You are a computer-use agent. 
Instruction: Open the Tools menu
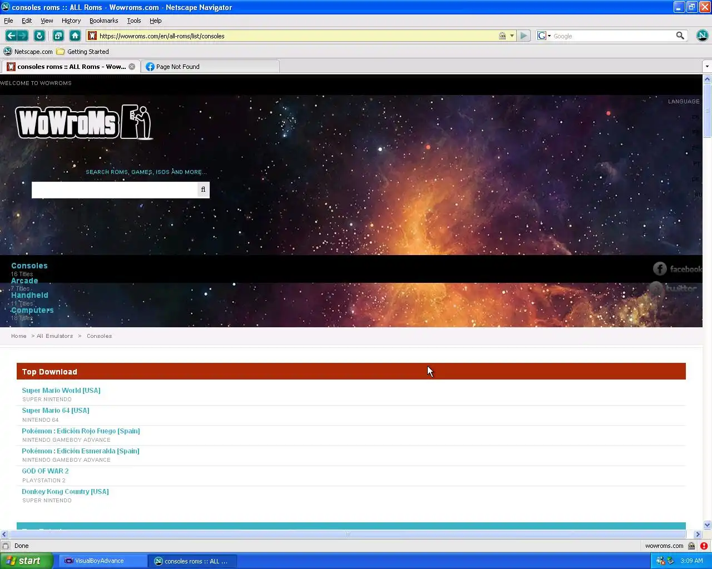tap(133, 21)
